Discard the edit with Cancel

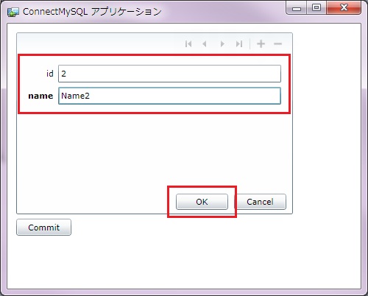pyautogui.click(x=260, y=202)
